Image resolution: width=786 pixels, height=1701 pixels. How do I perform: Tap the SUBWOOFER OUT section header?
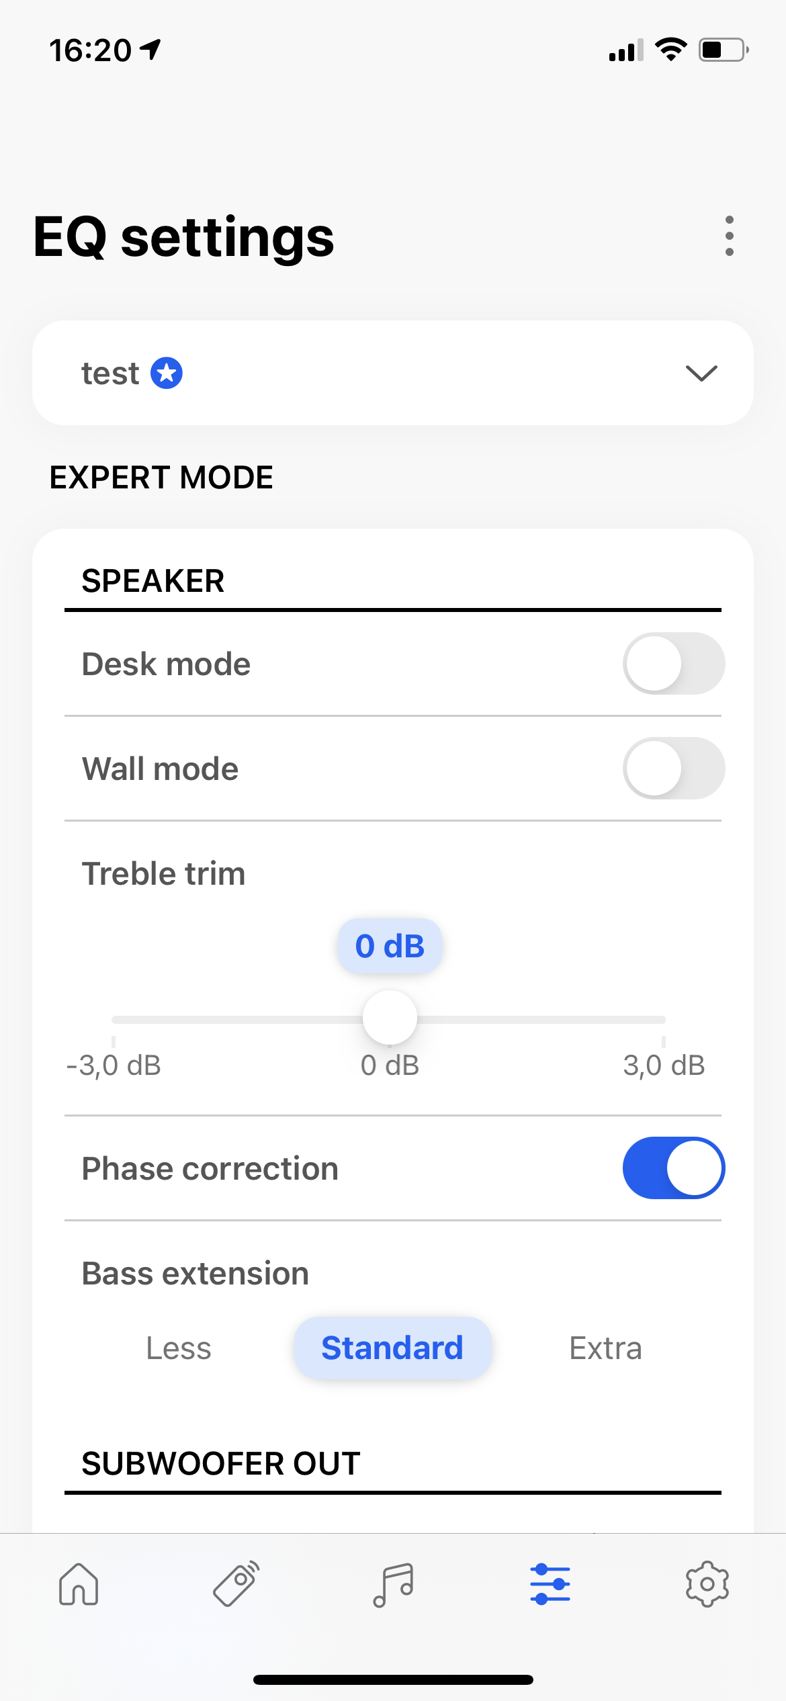[x=221, y=1464]
